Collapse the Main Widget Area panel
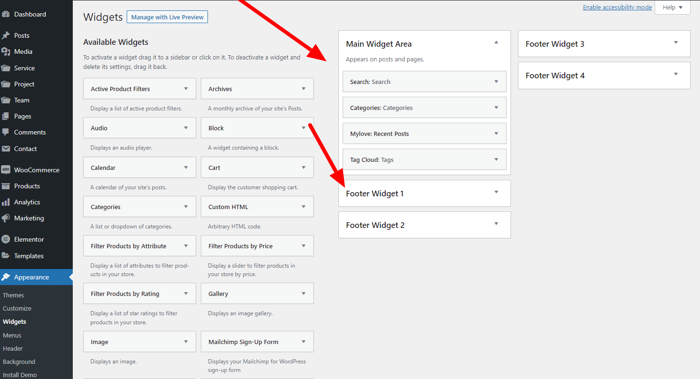This screenshot has width=700, height=379. [x=496, y=42]
